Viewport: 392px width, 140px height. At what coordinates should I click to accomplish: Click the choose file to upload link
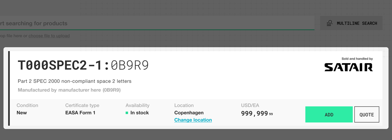tap(49, 36)
